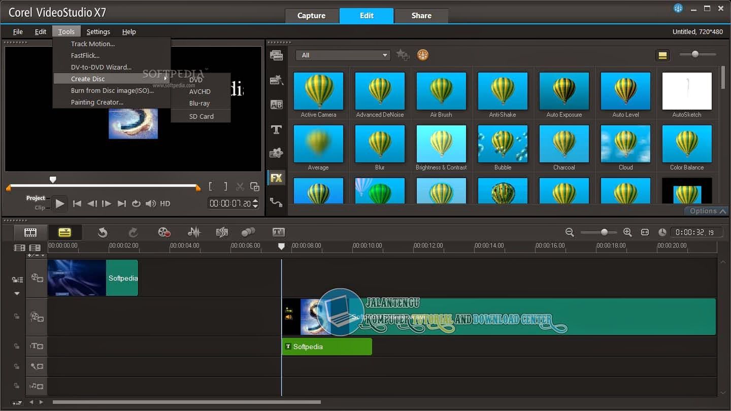Click the project duration clock icon

tap(662, 232)
